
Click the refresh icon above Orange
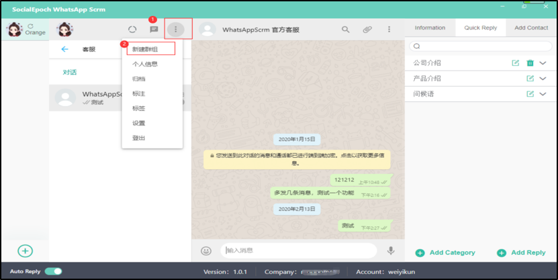pos(31,26)
